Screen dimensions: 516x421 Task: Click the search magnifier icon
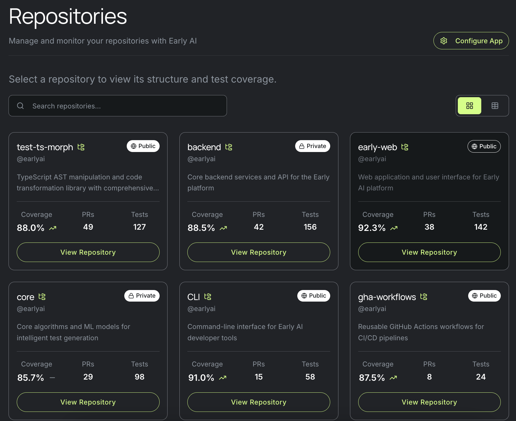tap(20, 106)
